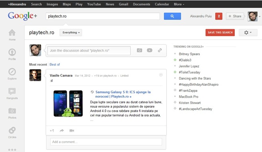Click the Samsung Galaxy phones thumbnail
This screenshot has height=152, width=262.
point(68,104)
